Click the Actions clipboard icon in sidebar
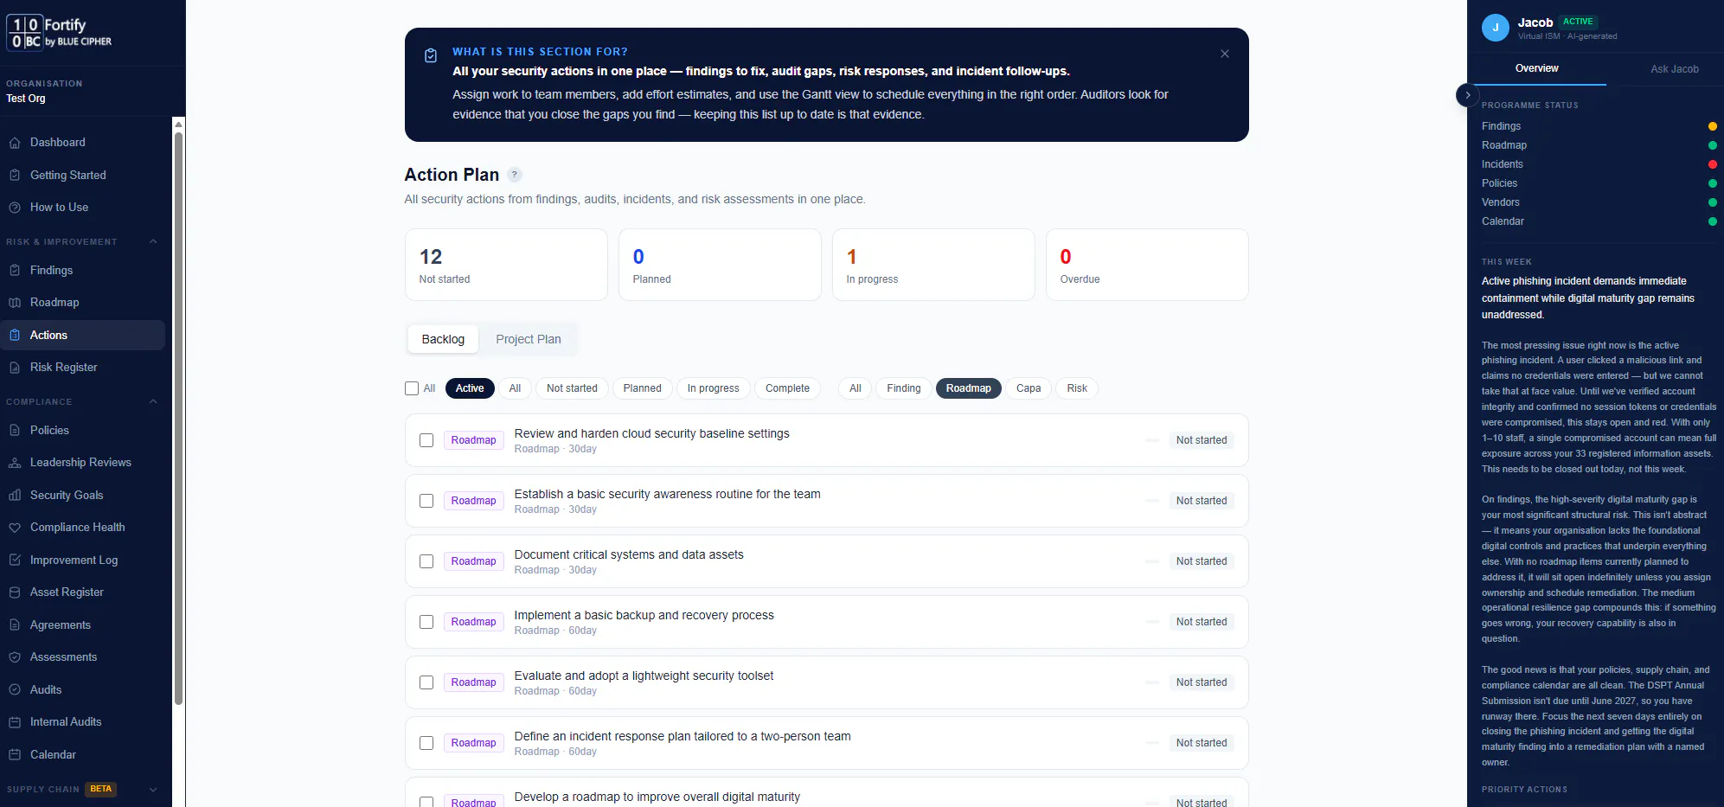 click(x=15, y=335)
